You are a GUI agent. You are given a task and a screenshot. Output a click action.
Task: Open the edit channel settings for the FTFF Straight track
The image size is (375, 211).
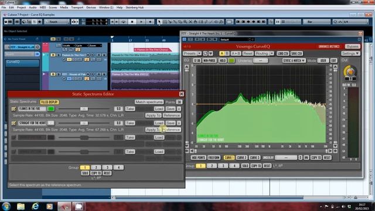[x=37, y=47]
